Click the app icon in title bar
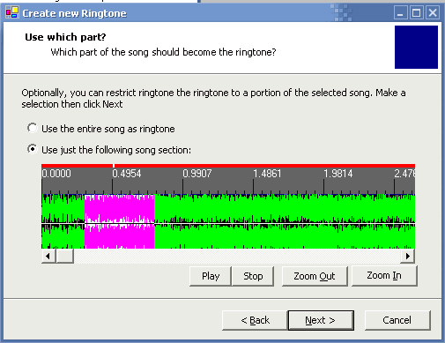Screen dimensions: 445x343 click(12, 12)
